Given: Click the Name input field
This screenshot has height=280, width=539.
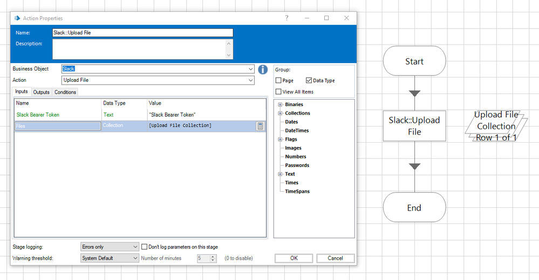Looking at the screenshot, I should click(142, 33).
